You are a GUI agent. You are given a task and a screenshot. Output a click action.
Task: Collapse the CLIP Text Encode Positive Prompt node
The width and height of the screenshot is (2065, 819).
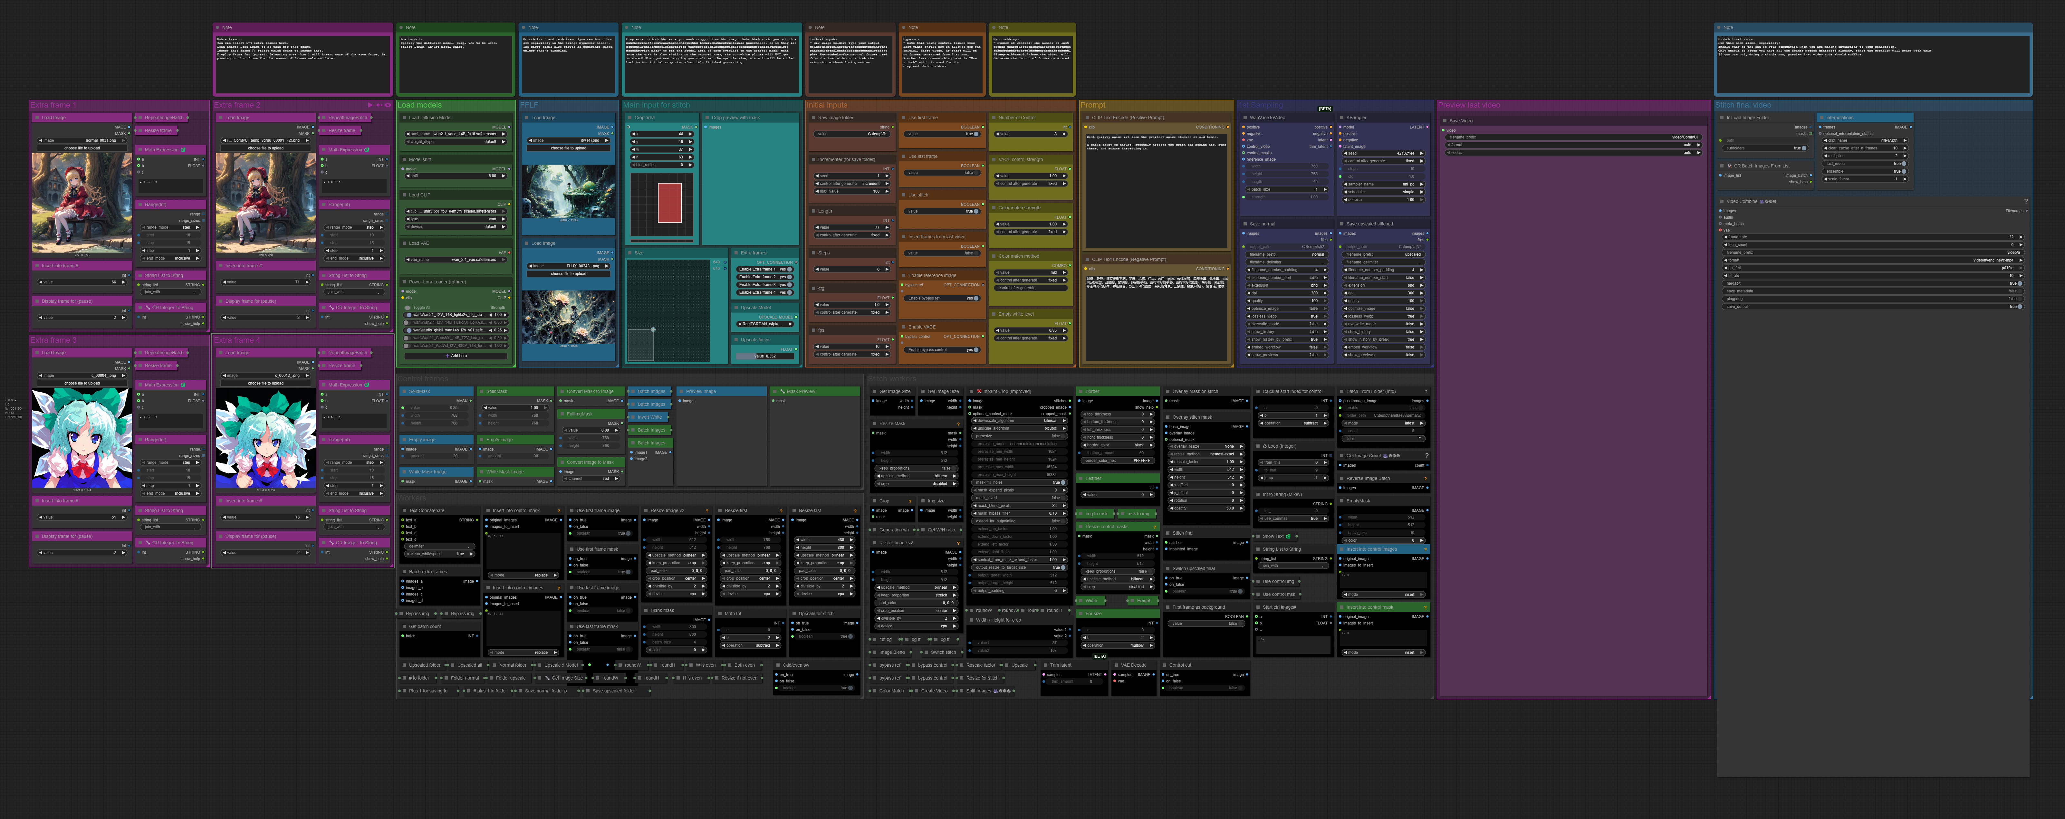(x=1087, y=118)
